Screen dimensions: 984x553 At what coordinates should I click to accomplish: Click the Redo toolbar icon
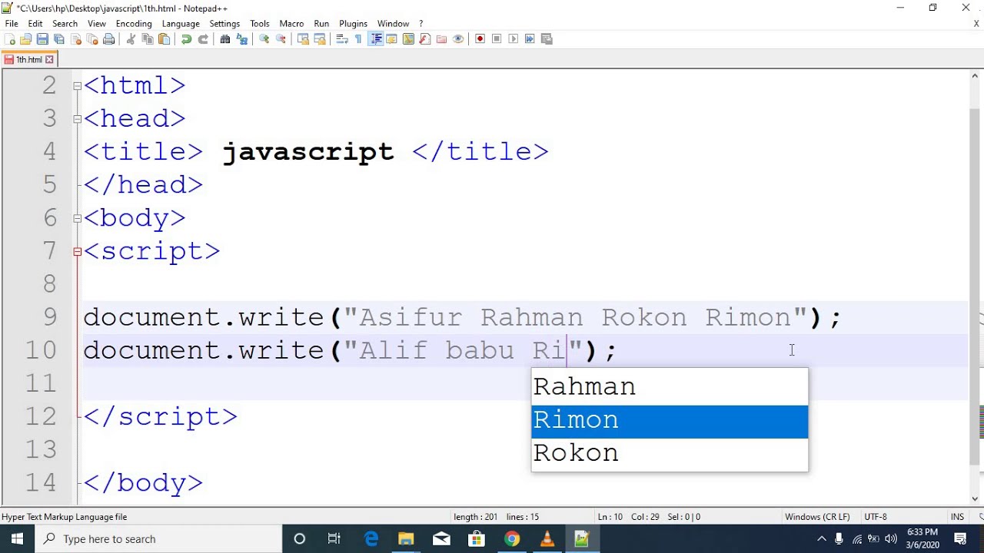pos(203,38)
